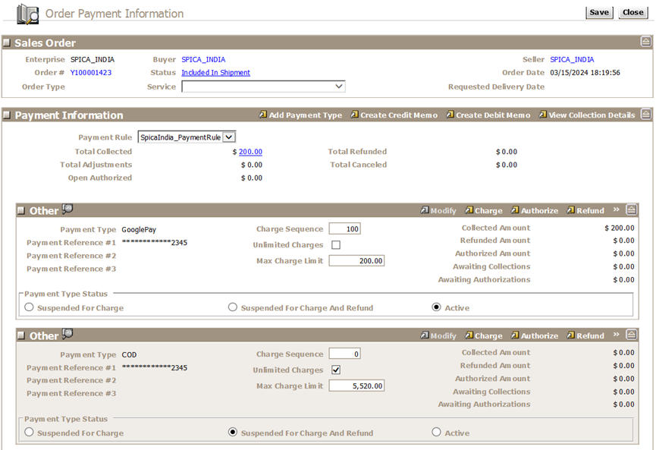This screenshot has height=450, width=656.
Task: Open the Payment Rule dropdown
Action: 230,137
